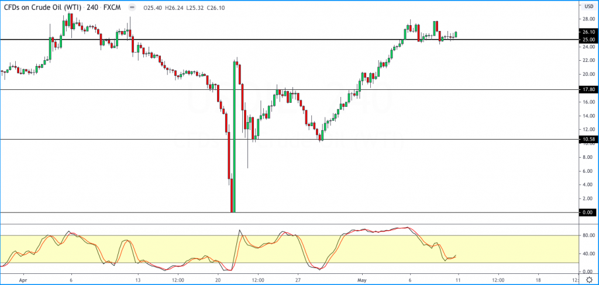Screen dimensions: 599x285
Task: Click the 80.00 level on the stochastic scale
Action: coord(588,235)
